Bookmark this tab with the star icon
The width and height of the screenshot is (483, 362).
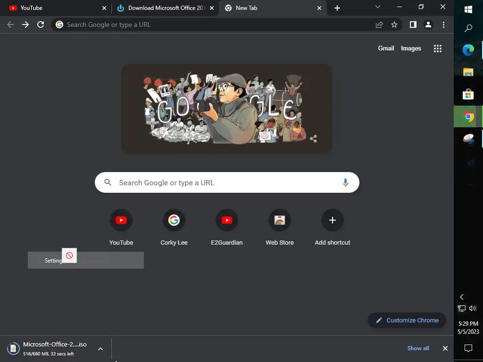click(394, 25)
